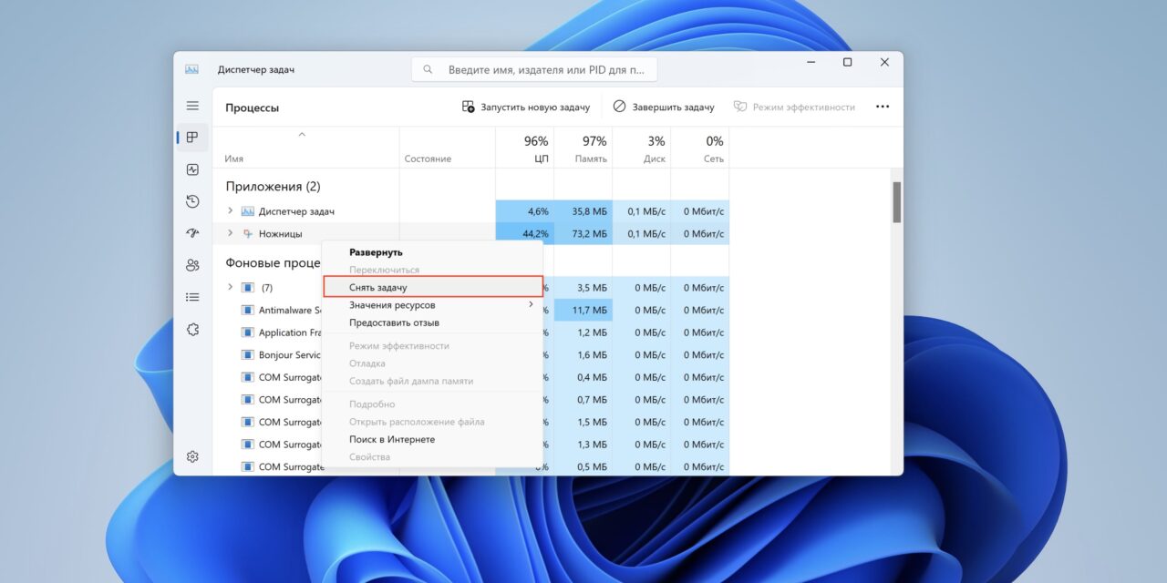Viewport: 1167px width, 583px height.
Task: Expand the Ножницы process row
Action: 230,234
